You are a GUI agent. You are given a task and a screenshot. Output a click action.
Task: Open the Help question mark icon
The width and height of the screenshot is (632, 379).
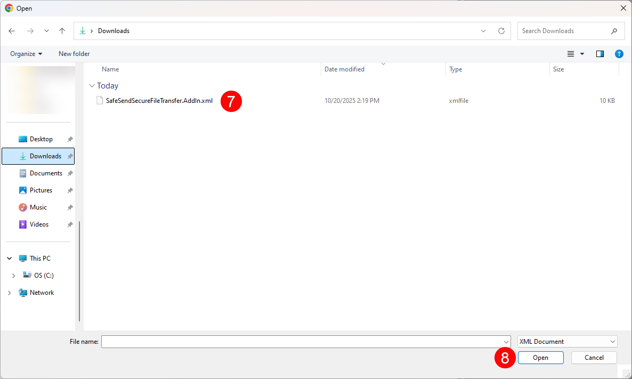click(619, 54)
